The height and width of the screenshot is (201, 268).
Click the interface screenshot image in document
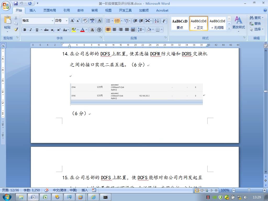137,94
